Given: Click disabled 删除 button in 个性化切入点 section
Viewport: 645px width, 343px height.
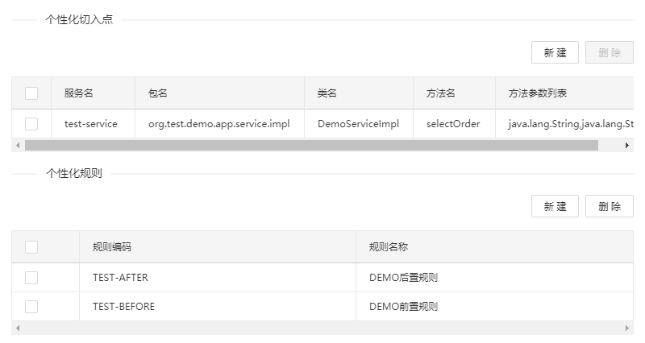Looking at the screenshot, I should (x=610, y=52).
